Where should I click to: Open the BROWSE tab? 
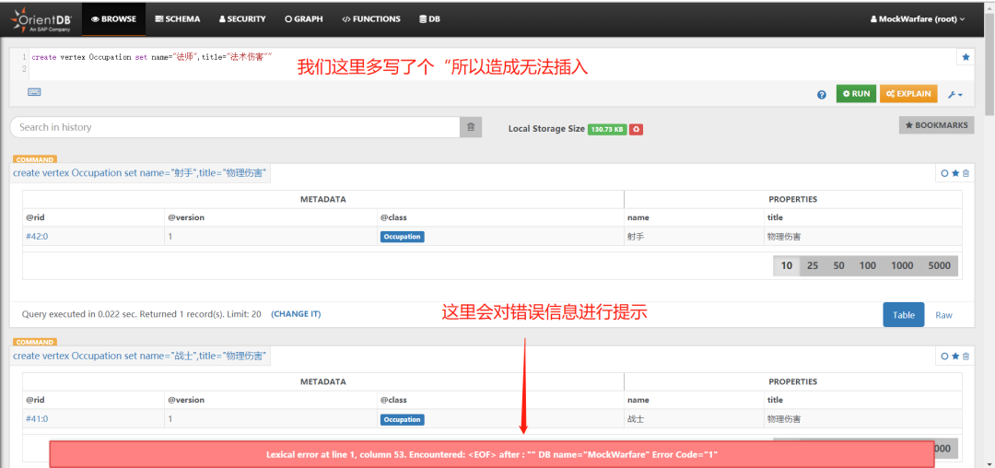(113, 19)
